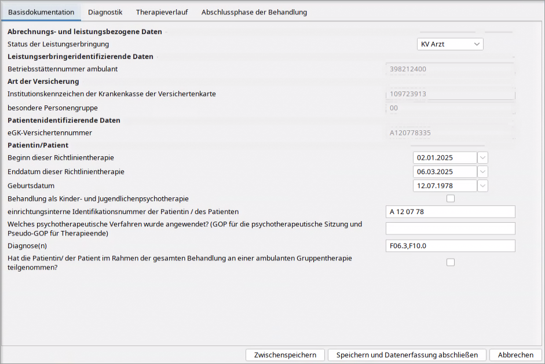
Task: Click the Betriebsstättennummer field 398212400
Action: click(x=451, y=69)
